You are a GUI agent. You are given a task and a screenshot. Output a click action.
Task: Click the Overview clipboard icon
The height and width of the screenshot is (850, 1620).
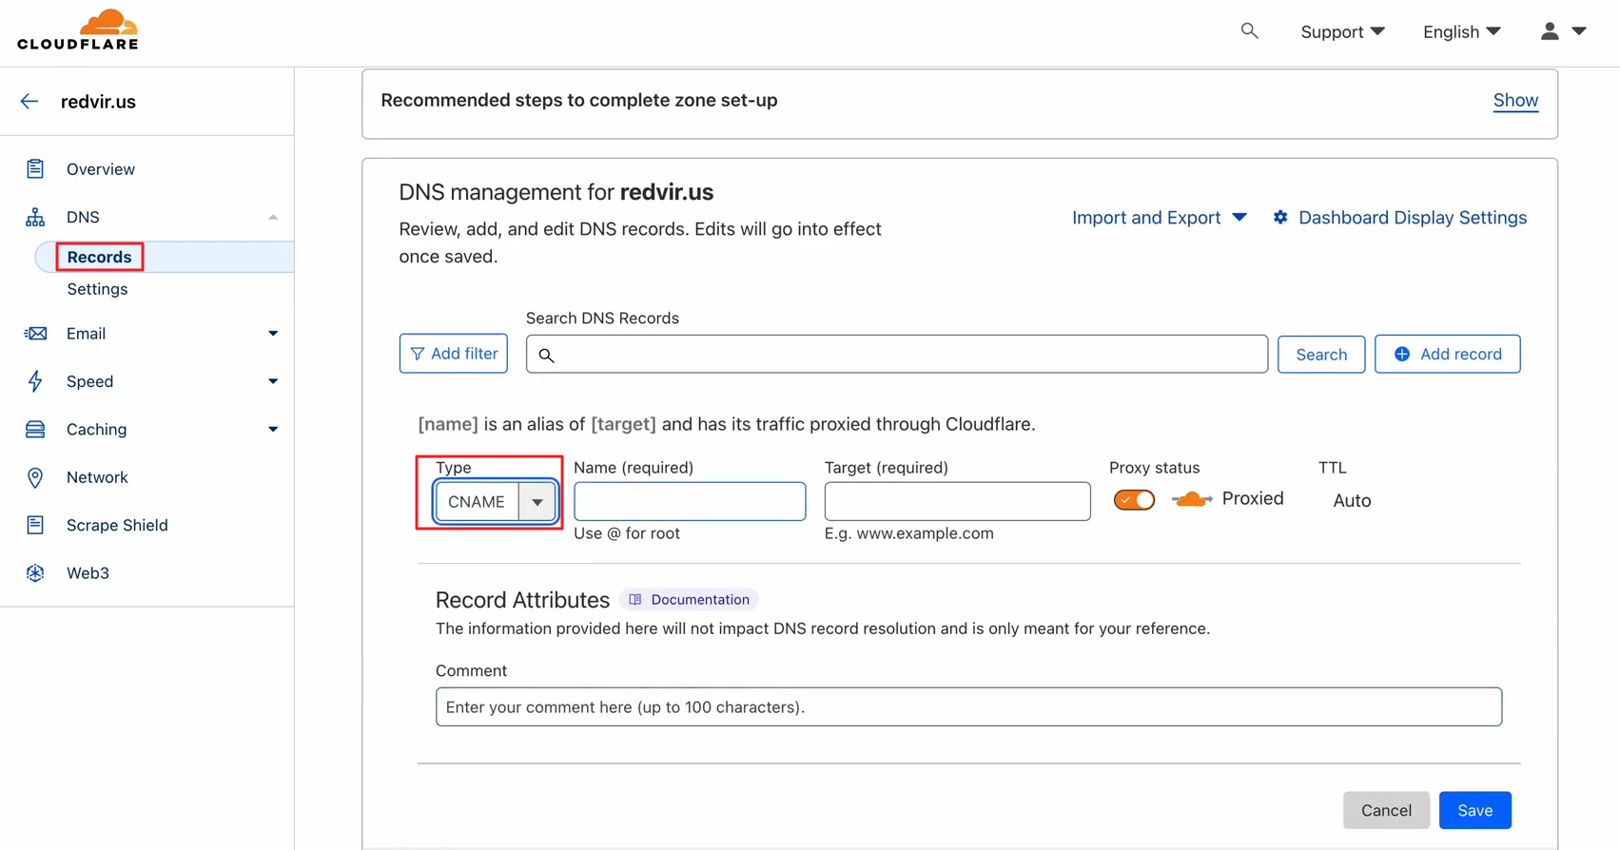pyautogui.click(x=35, y=169)
